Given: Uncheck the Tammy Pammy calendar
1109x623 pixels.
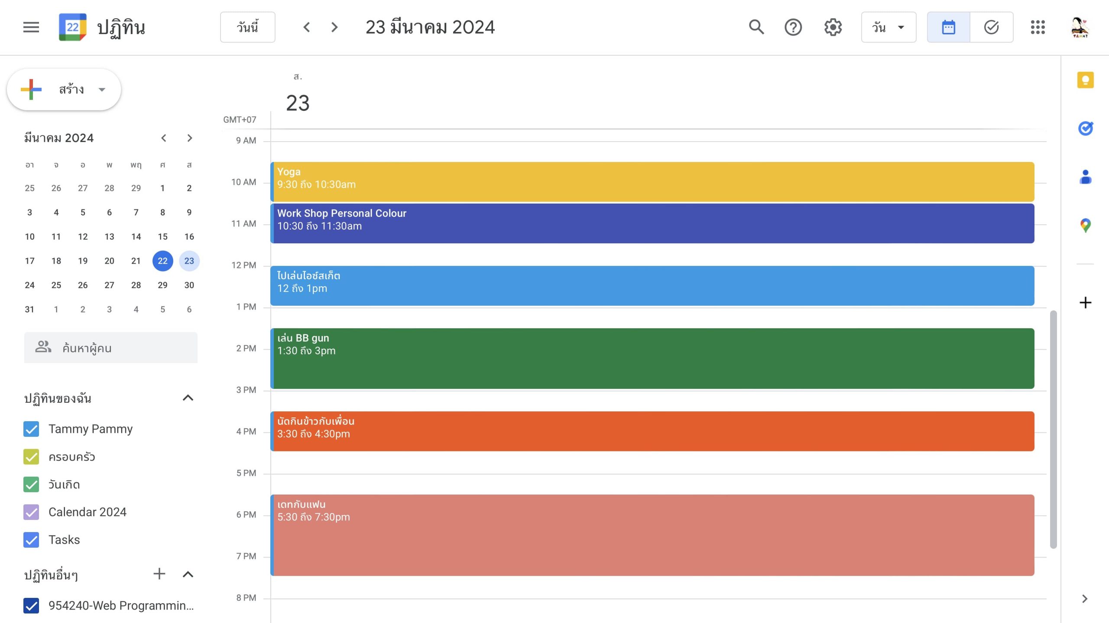Looking at the screenshot, I should [x=31, y=429].
